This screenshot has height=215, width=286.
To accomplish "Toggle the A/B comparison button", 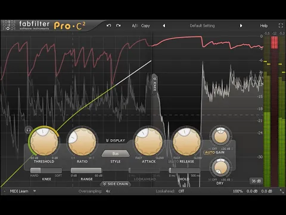I will (135, 26).
